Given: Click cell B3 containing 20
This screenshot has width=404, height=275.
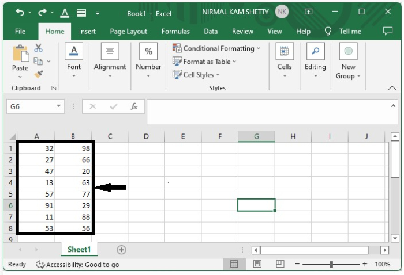Looking at the screenshot, I should (73, 171).
